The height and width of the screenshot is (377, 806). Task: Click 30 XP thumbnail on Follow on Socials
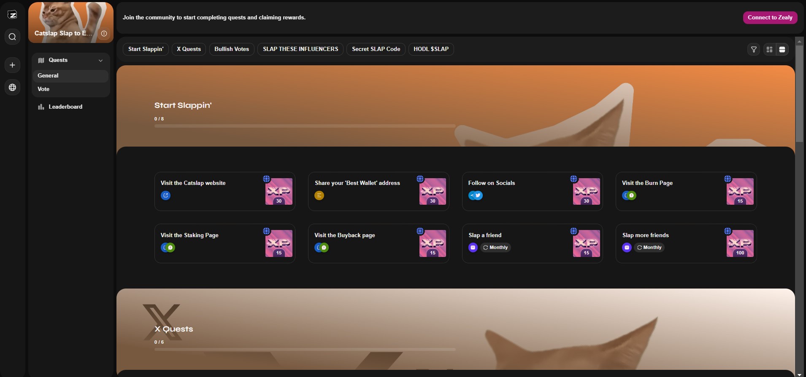(x=587, y=191)
